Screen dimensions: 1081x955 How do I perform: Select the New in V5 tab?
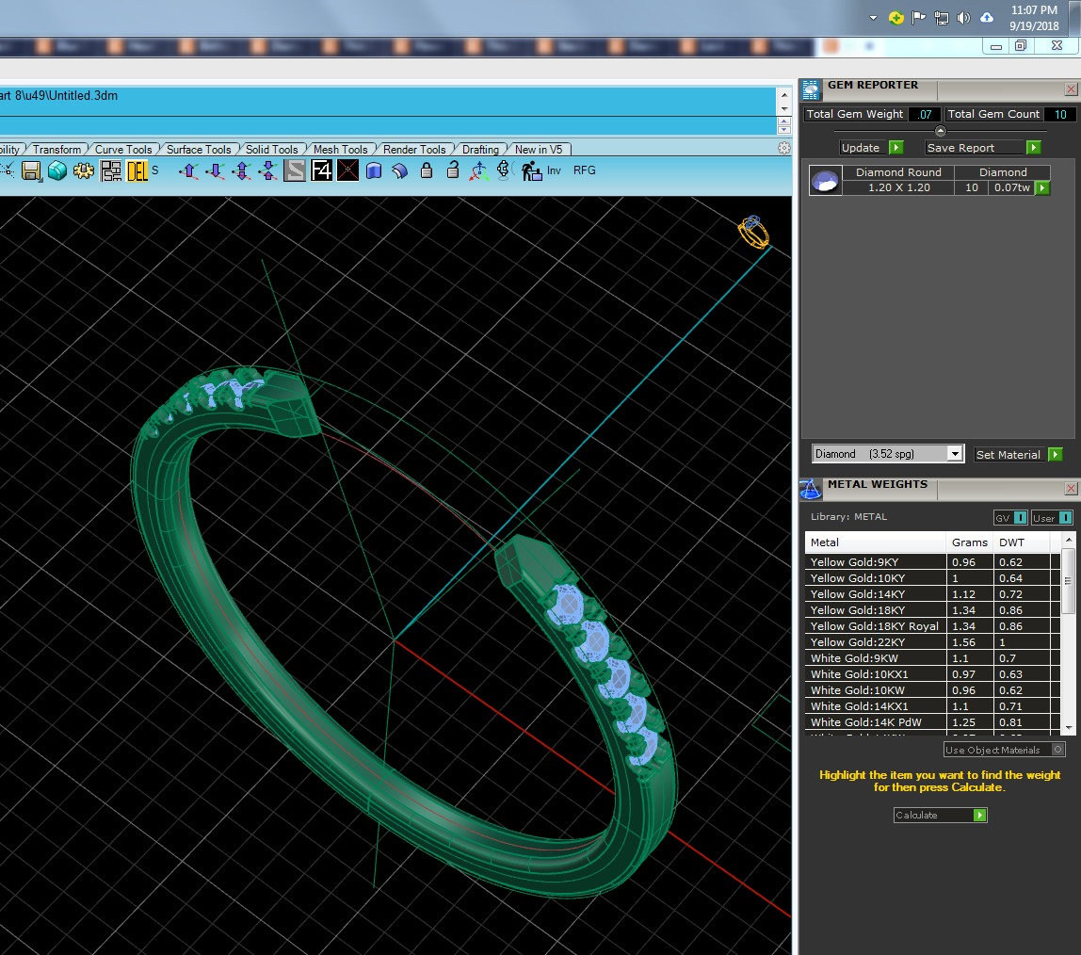[x=539, y=150]
